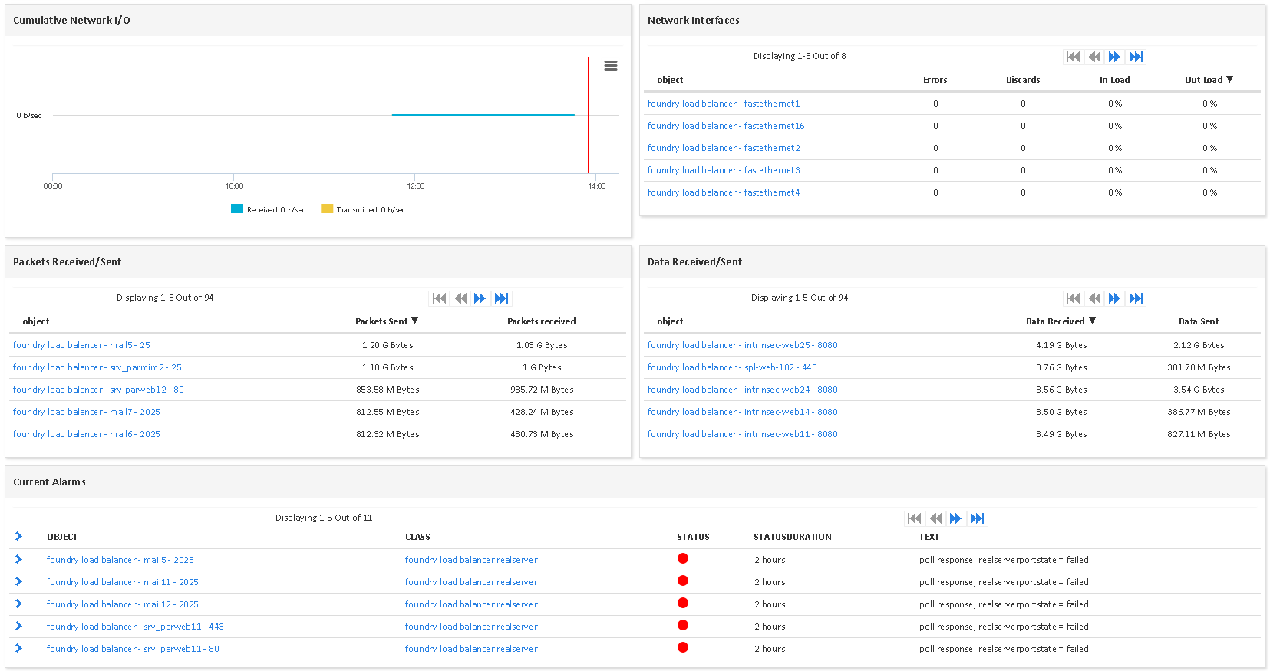Jump to last page of Packets Received/Sent

click(x=501, y=298)
